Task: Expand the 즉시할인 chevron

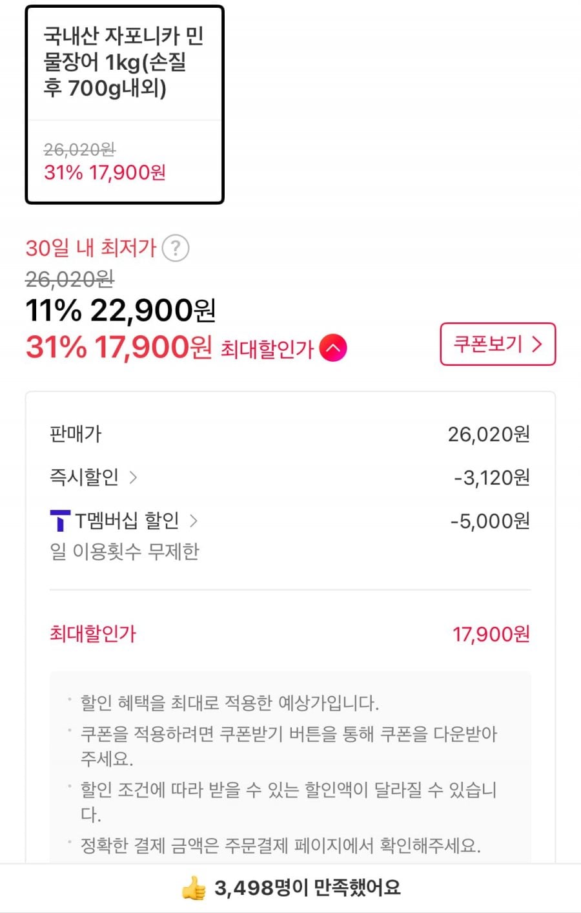Action: 133,477
